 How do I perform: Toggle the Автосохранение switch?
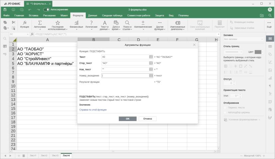tap(46, 10)
